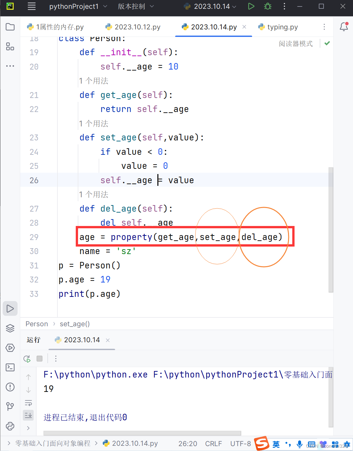Viewport: 353px width, 451px height.
Task: Toggle 英 English input mode
Action: 276,444
